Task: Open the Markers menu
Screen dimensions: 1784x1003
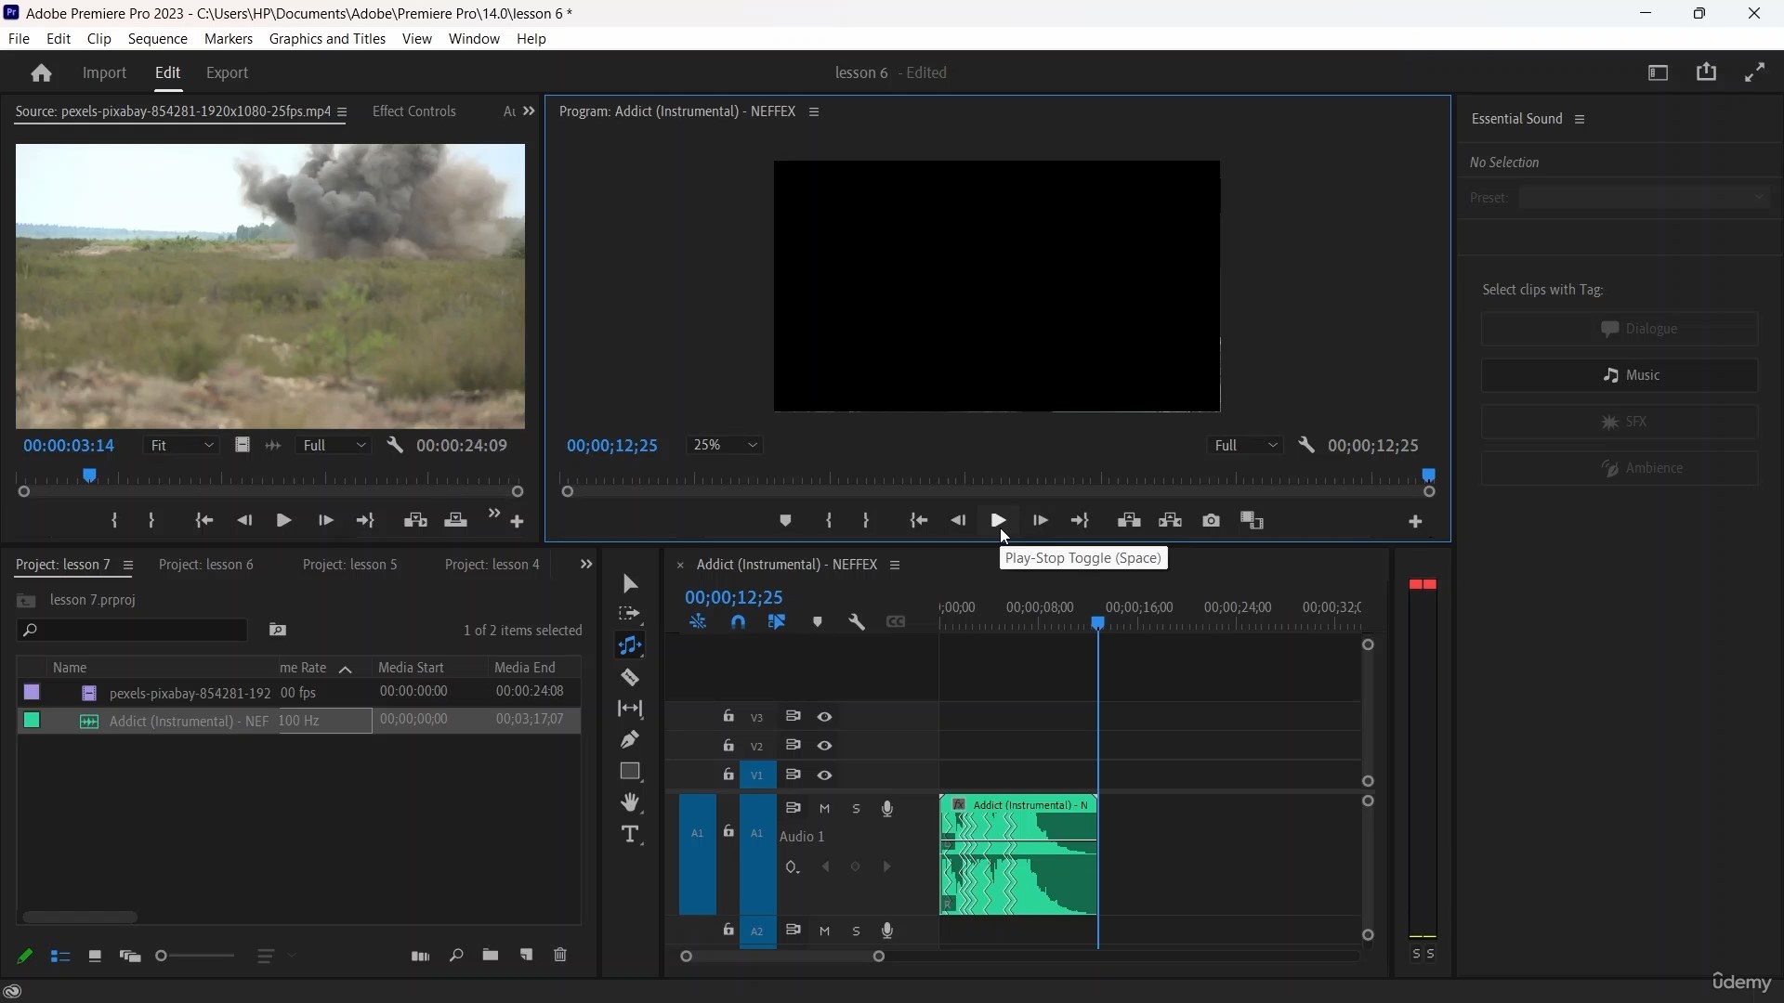Action: (x=229, y=39)
